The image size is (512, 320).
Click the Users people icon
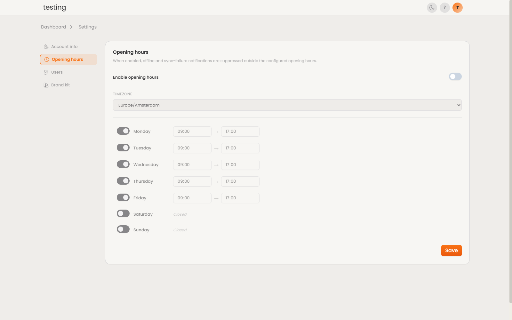tap(46, 72)
